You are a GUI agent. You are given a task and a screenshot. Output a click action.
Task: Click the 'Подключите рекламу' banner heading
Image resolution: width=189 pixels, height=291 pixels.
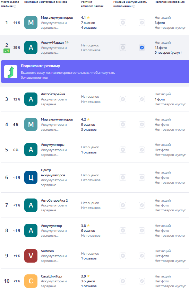[40, 66]
